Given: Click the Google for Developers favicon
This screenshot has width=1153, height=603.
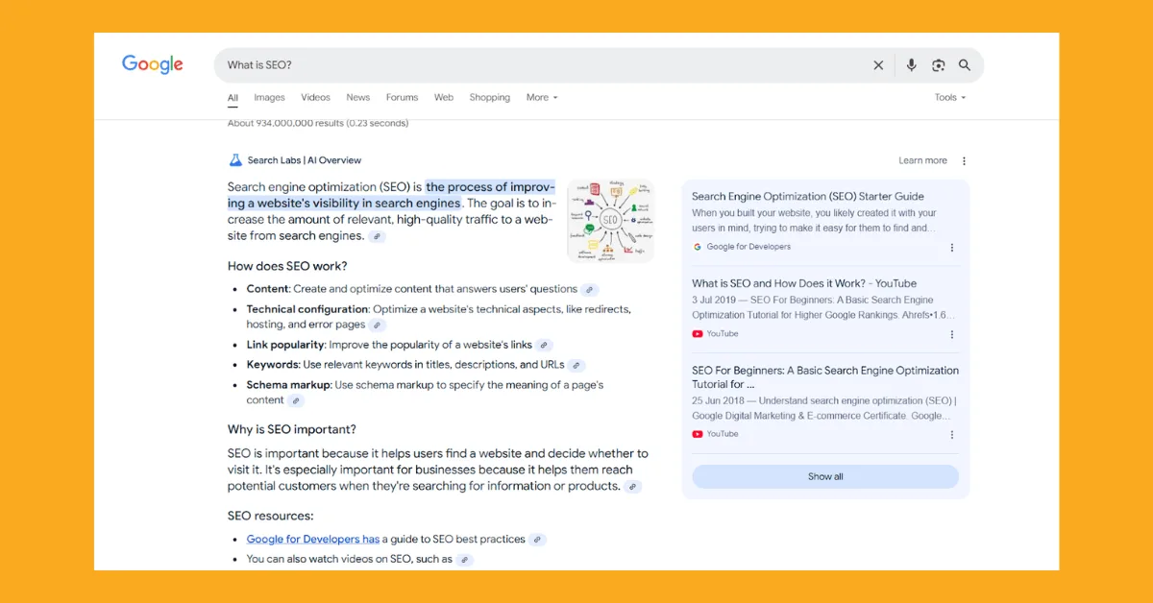Looking at the screenshot, I should point(697,247).
